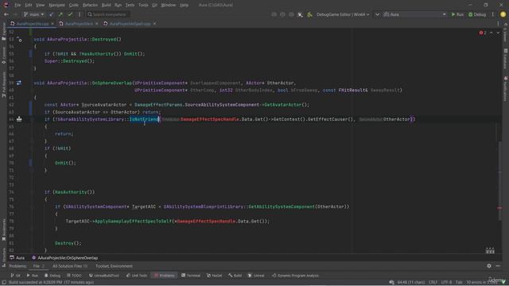Go to previous highlighted error arrow
This screenshot has height=286, width=509.
(492, 33)
